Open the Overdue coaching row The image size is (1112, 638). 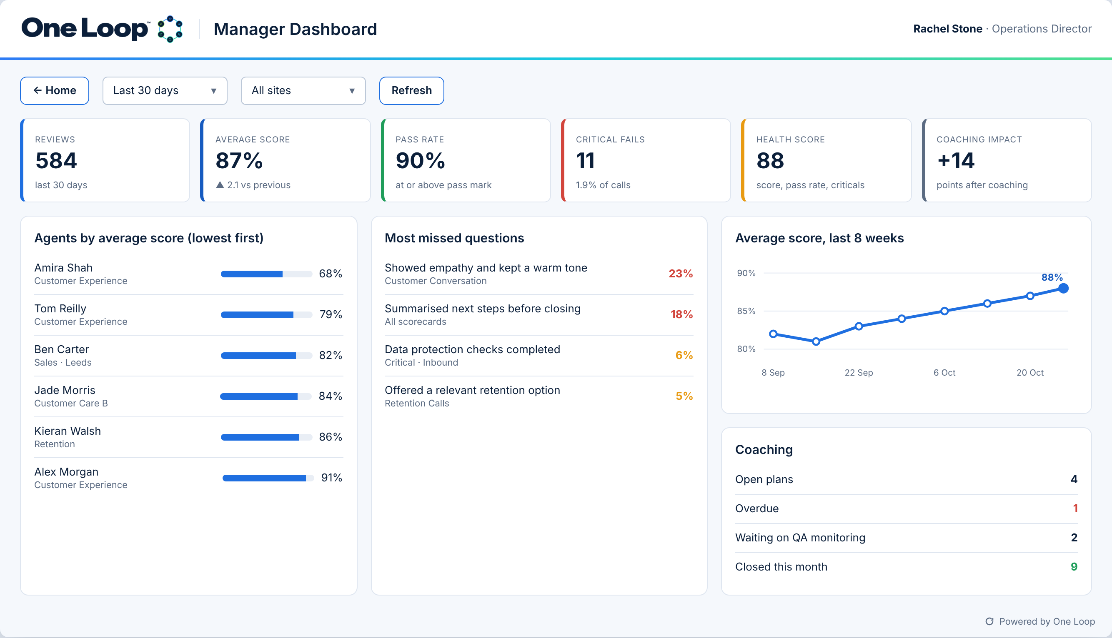[x=907, y=509]
